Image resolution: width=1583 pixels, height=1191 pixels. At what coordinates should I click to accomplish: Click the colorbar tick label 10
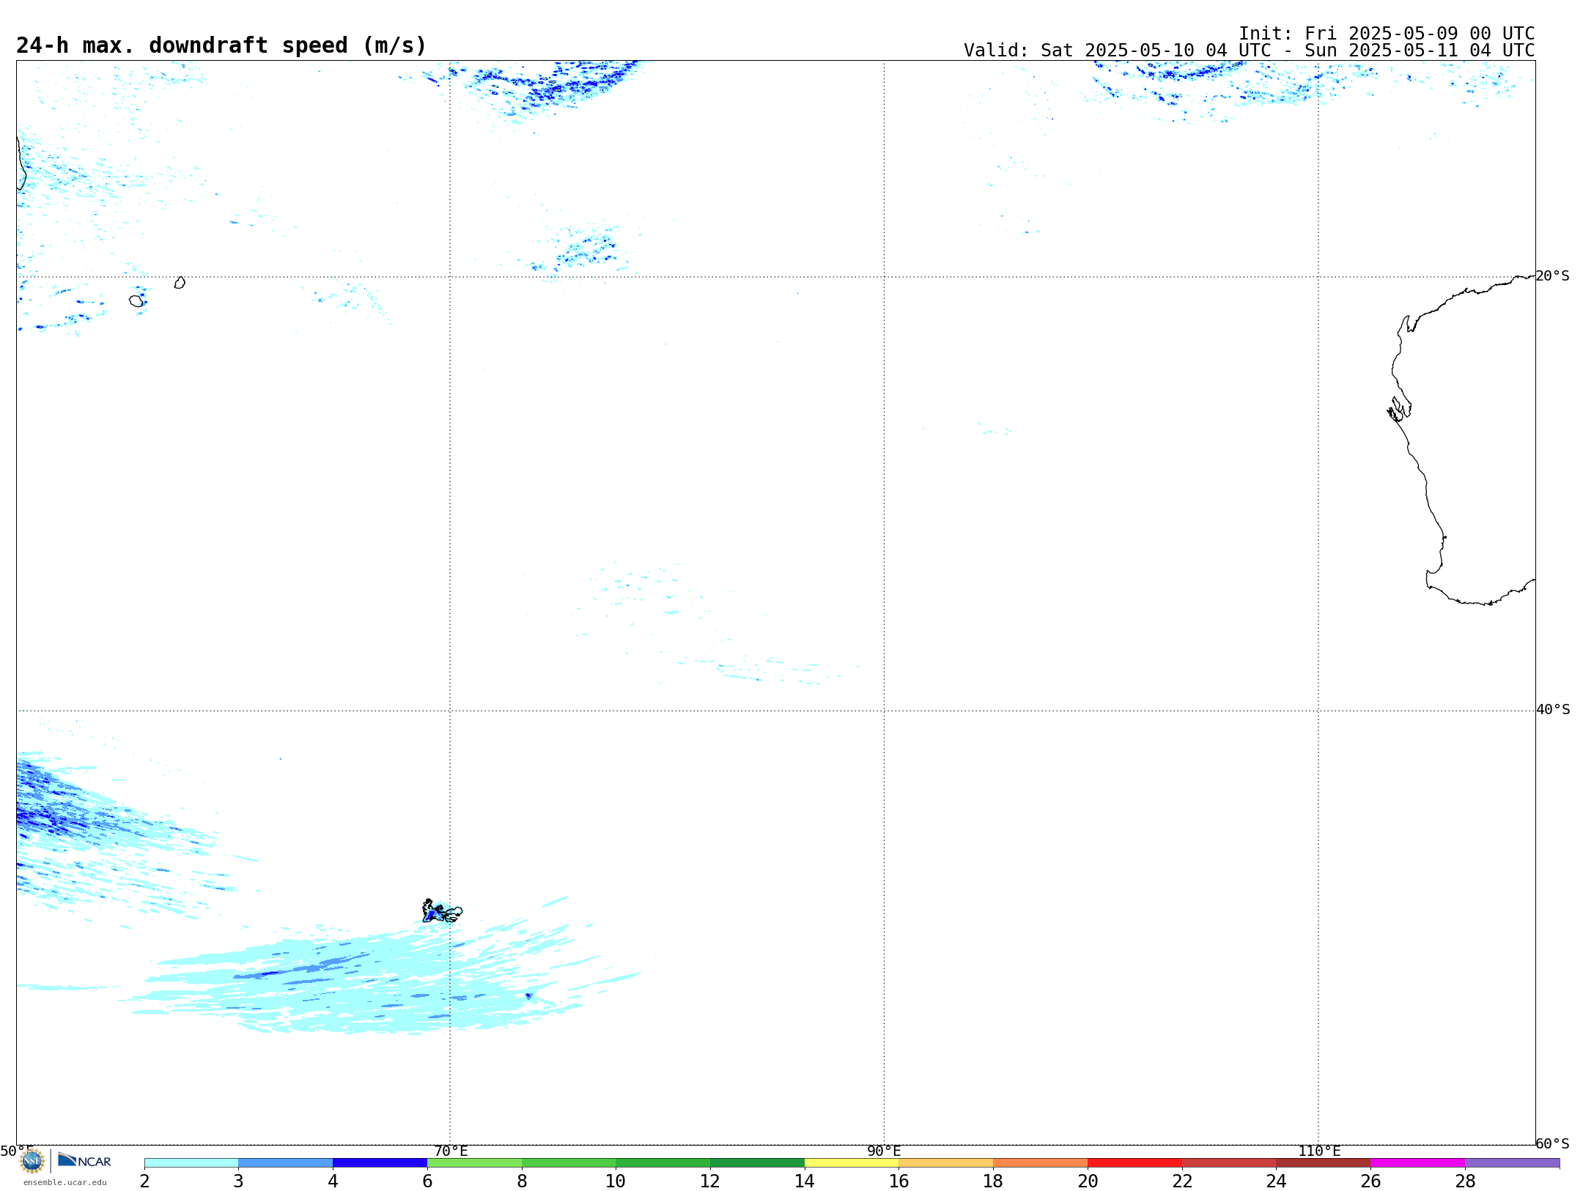pyautogui.click(x=616, y=1181)
